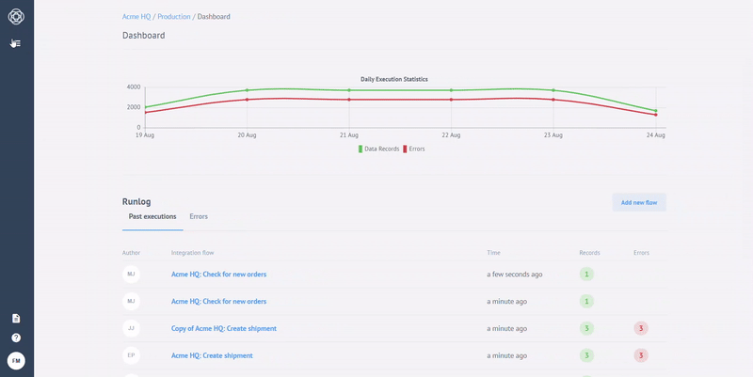Click MJ avatar in 'a few seconds ago' row
Viewport: 753px width, 377px height.
[131, 275]
